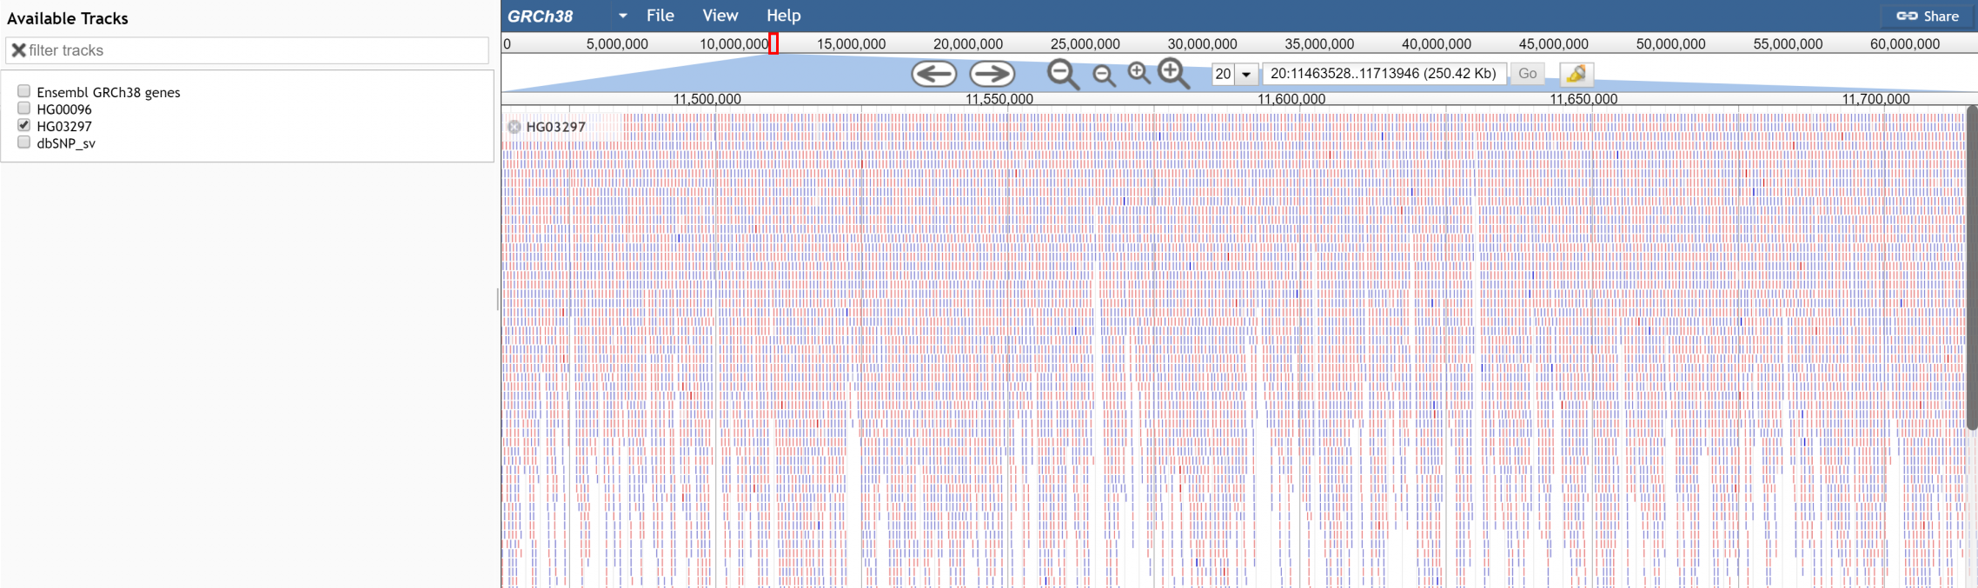Click the large zoom in magnifier
Viewport: 1978px width, 588px height.
[1173, 74]
